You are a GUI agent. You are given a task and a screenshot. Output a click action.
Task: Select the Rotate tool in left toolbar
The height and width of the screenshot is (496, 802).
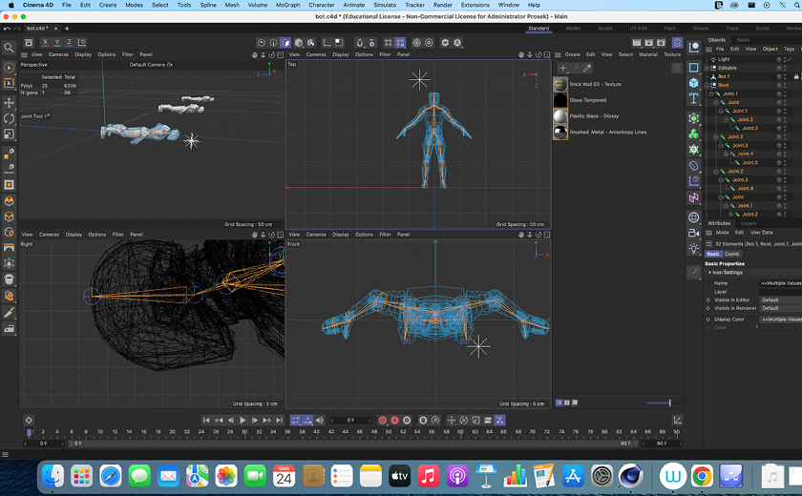[9, 118]
